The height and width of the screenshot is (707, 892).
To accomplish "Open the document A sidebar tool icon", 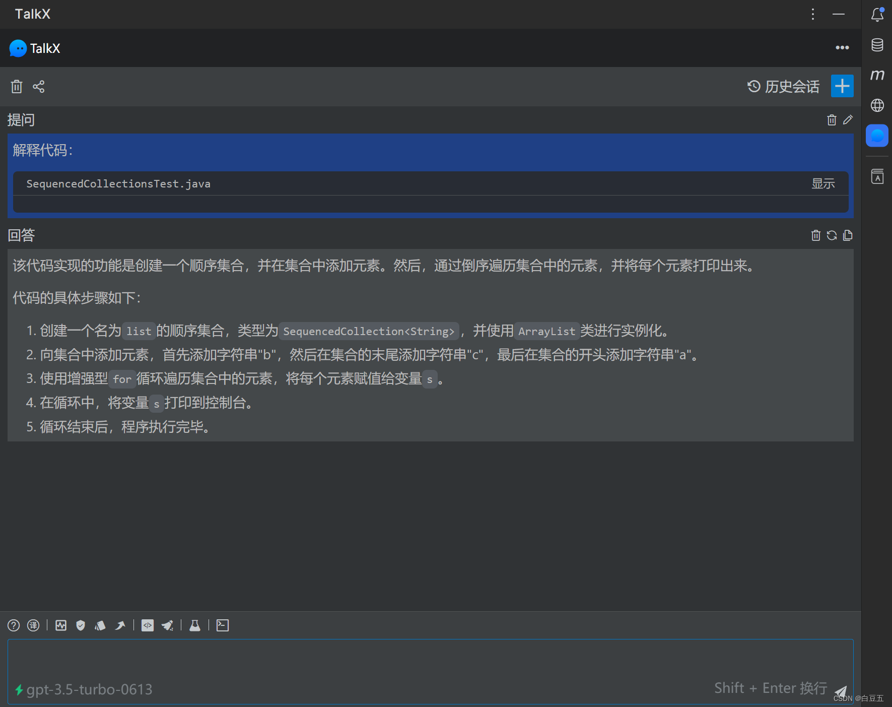I will (x=877, y=176).
